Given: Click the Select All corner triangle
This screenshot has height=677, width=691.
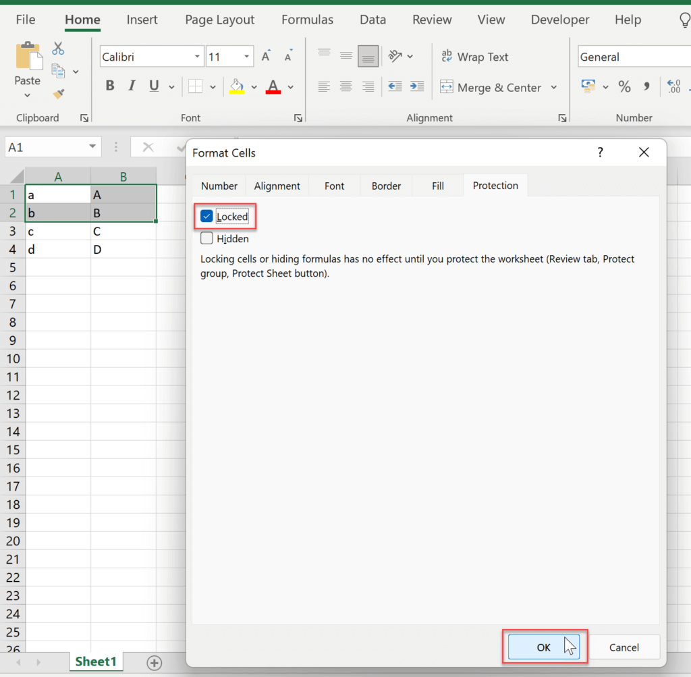Looking at the screenshot, I should coord(17,176).
